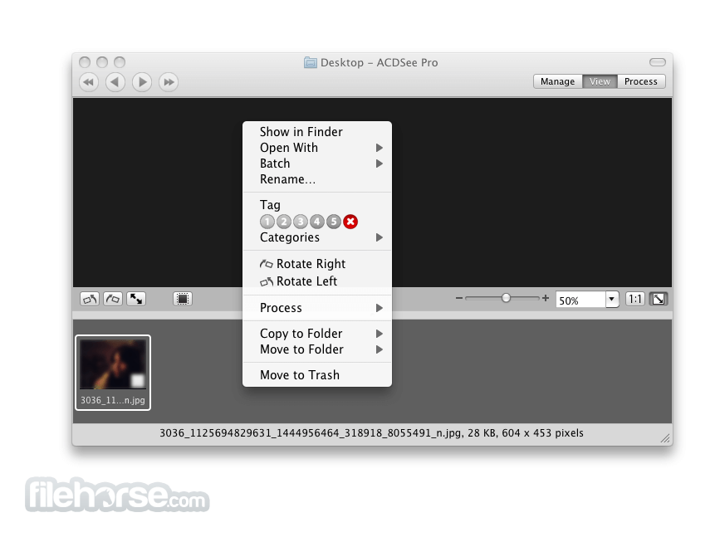720x537 pixels.
Task: Click the 50% zoom field
Action: tap(580, 300)
